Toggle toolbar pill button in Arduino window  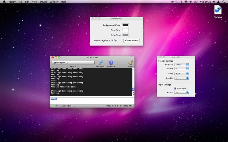131,57
